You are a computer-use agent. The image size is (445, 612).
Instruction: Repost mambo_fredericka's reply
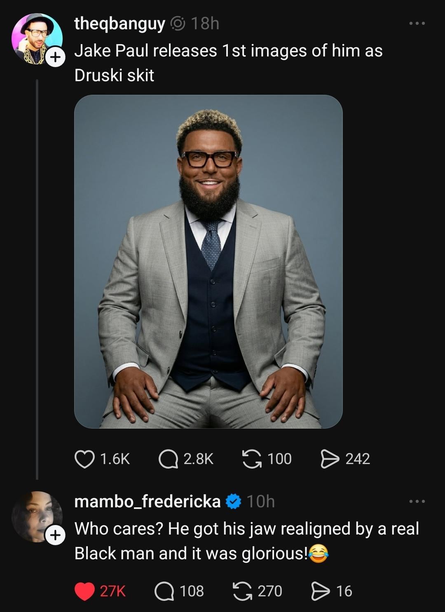(x=243, y=591)
